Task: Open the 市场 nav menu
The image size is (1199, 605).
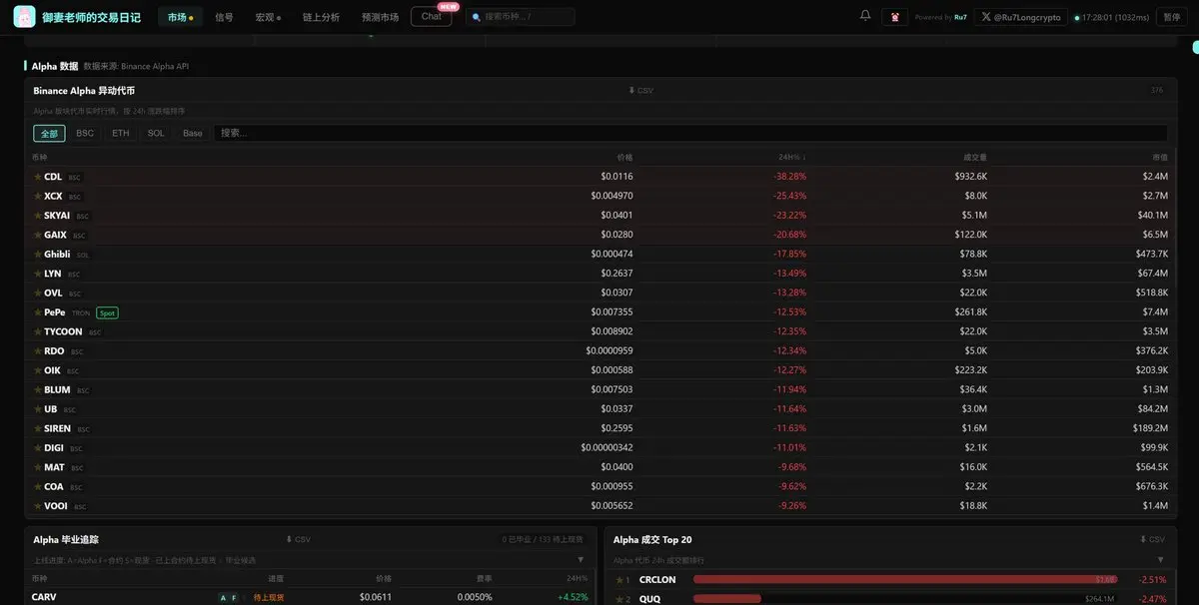Action: [x=181, y=17]
